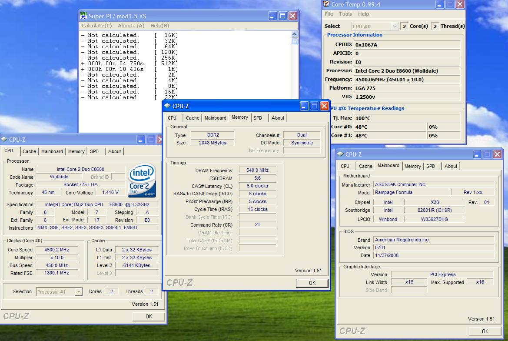Click the Super PI title bar icon
The height and width of the screenshot is (341, 508).
[83, 16]
